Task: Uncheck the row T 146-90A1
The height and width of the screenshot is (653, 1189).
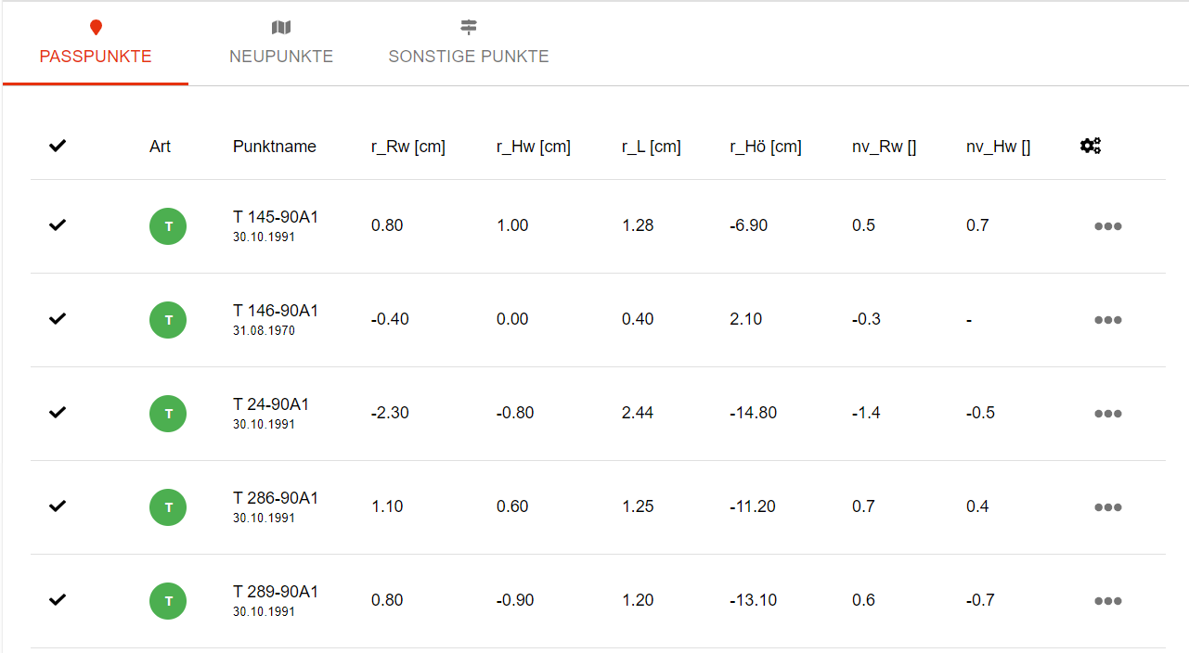Action: tap(58, 318)
